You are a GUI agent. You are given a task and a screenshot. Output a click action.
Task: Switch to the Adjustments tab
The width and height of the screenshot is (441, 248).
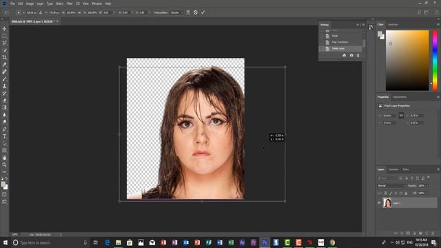tap(400, 97)
